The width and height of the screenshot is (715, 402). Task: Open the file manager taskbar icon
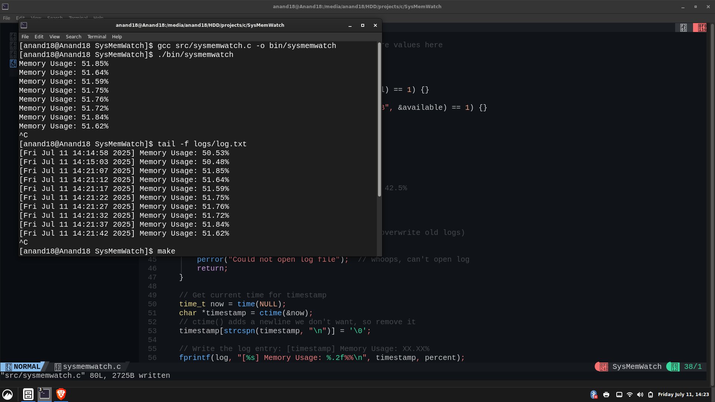click(28, 394)
